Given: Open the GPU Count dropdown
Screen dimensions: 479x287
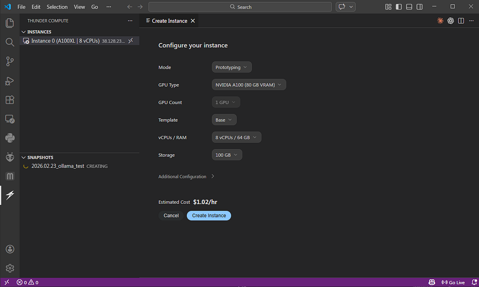Looking at the screenshot, I should [x=226, y=102].
